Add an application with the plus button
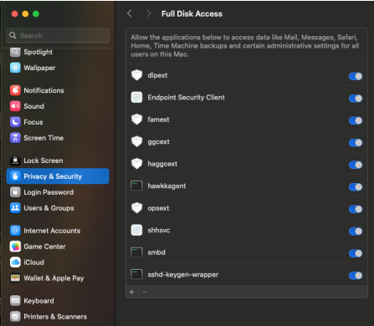 point(132,292)
